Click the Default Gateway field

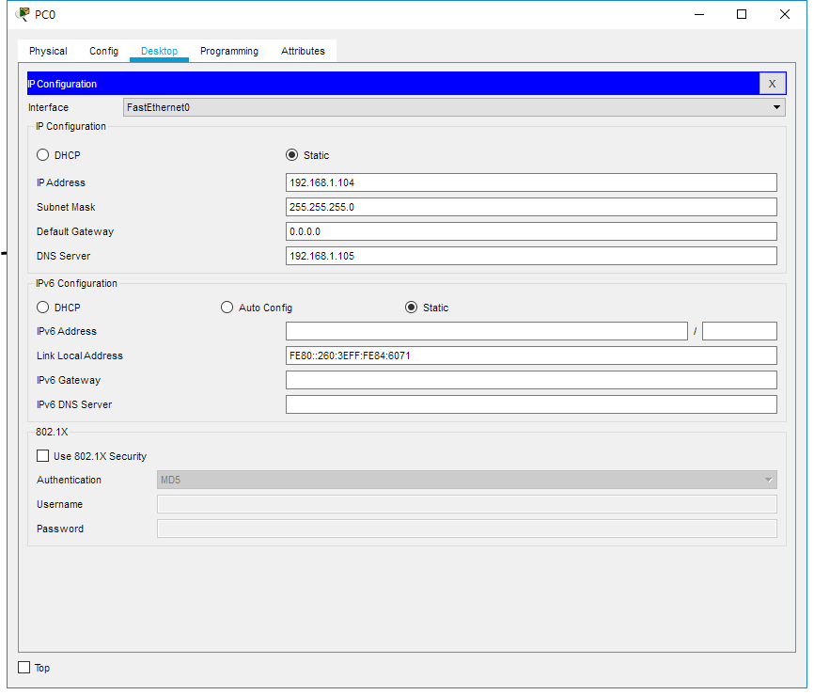pos(531,231)
